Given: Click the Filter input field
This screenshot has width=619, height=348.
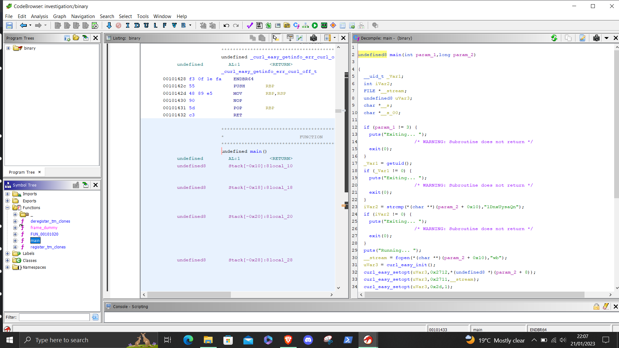Looking at the screenshot, I should [x=54, y=317].
